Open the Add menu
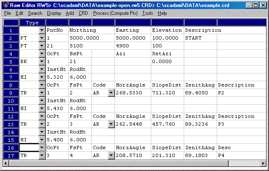 tap(70, 13)
